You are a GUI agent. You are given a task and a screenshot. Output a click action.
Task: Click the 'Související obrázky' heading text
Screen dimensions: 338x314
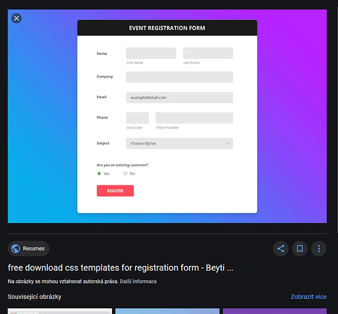click(x=35, y=297)
